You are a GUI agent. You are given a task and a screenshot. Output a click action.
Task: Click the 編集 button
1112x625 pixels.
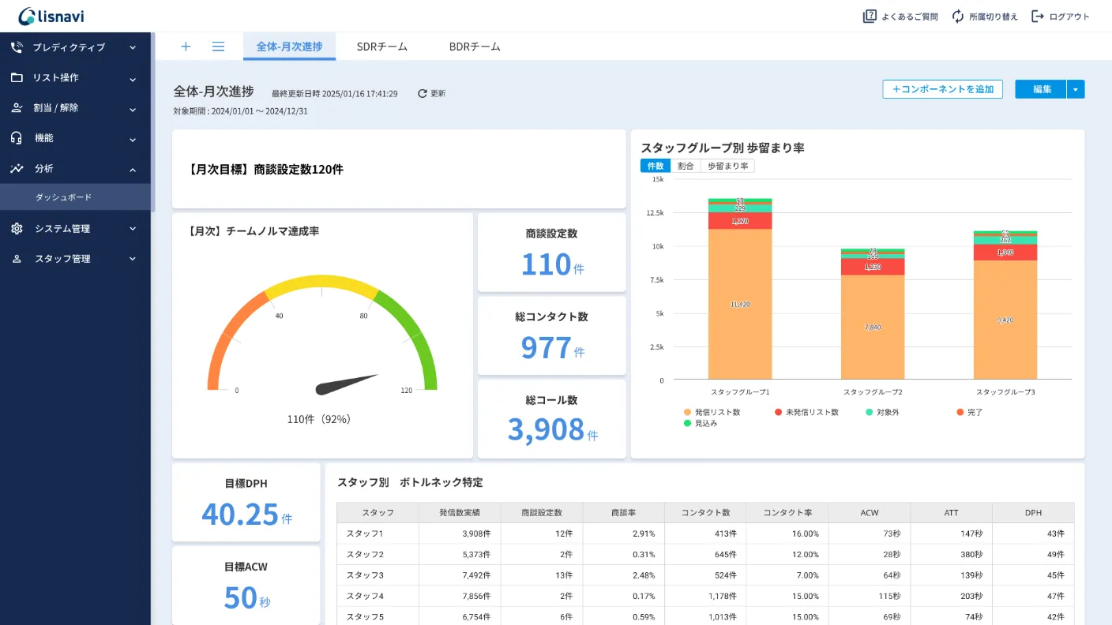click(x=1041, y=89)
